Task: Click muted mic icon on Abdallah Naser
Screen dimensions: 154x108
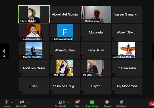Action: pos(21,75)
